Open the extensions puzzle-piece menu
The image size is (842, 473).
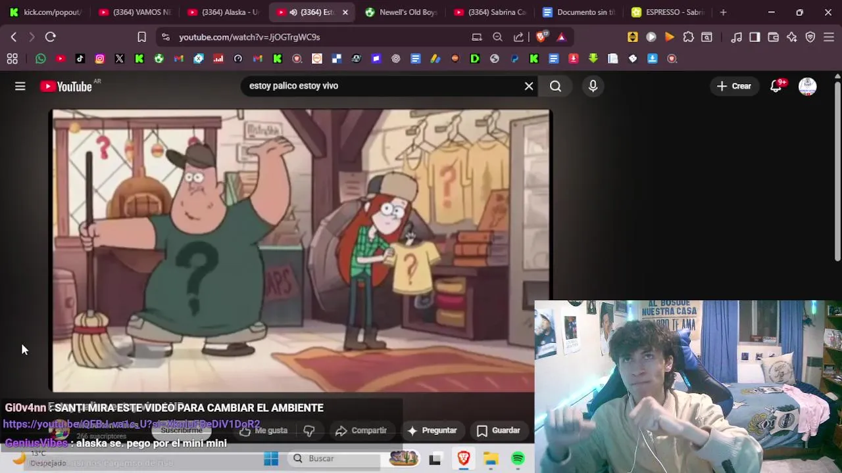point(688,37)
